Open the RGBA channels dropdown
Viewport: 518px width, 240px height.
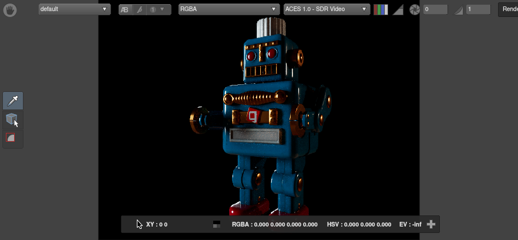coord(228,9)
